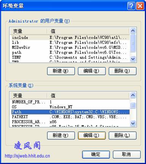Select the PROCESSOR_AR... system variable
The image size is (146, 164).
(x=71, y=122)
